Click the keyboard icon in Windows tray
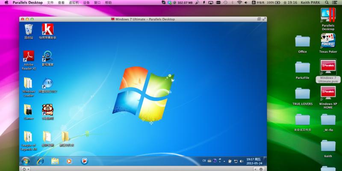This screenshot has height=171, width=342. pyautogui.click(x=209, y=161)
